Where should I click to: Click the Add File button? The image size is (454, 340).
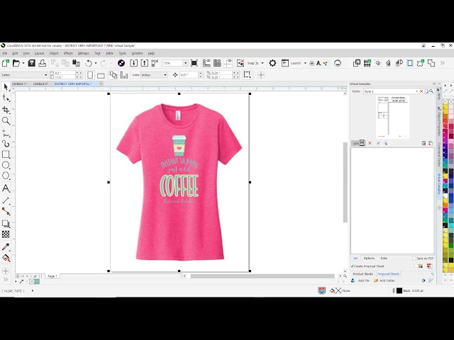coord(360,280)
